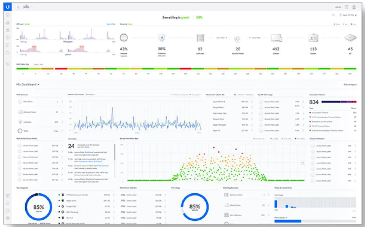Open the settings gear at sidebar bottom
This screenshot has width=365, height=227.
[x=8, y=218]
